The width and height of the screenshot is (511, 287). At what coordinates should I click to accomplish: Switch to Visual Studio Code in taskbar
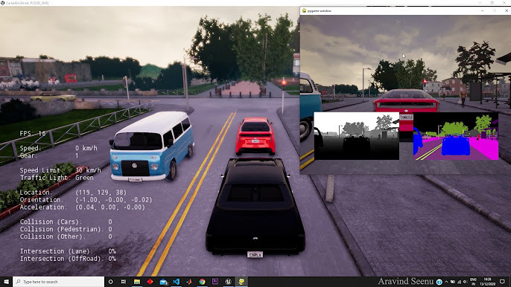click(176, 282)
